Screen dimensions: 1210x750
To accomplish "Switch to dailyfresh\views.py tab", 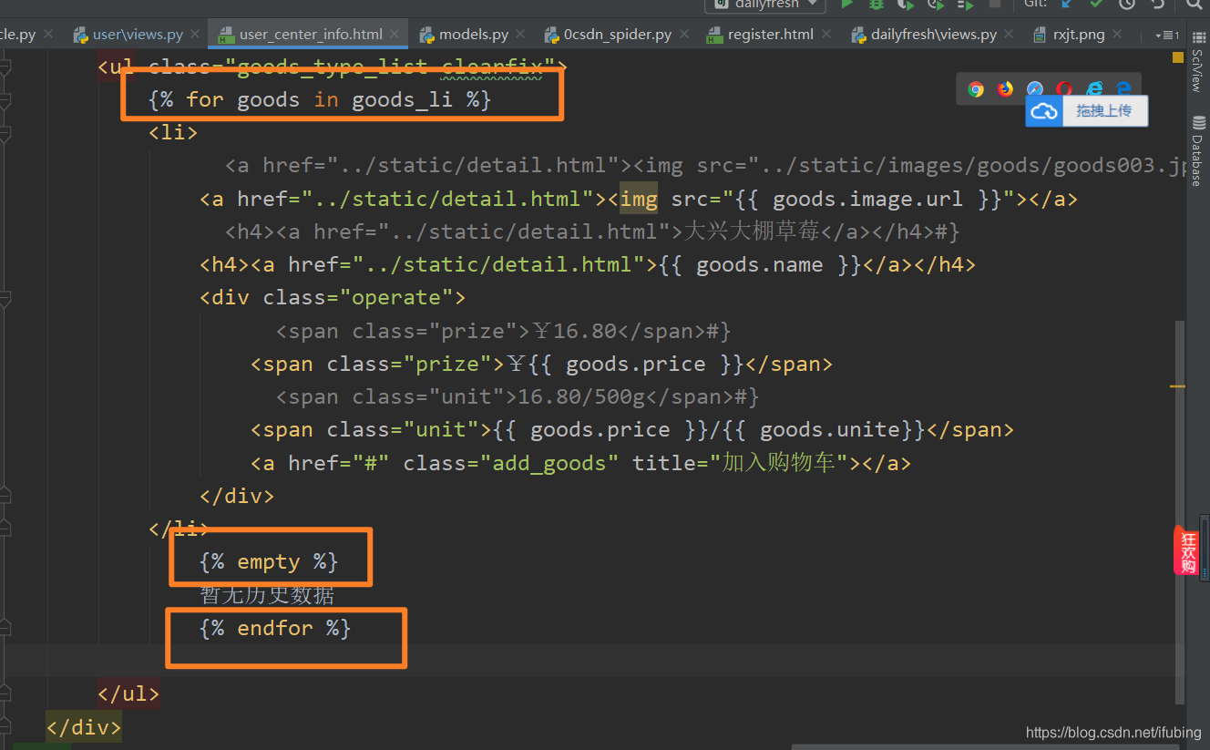I will coord(933,35).
